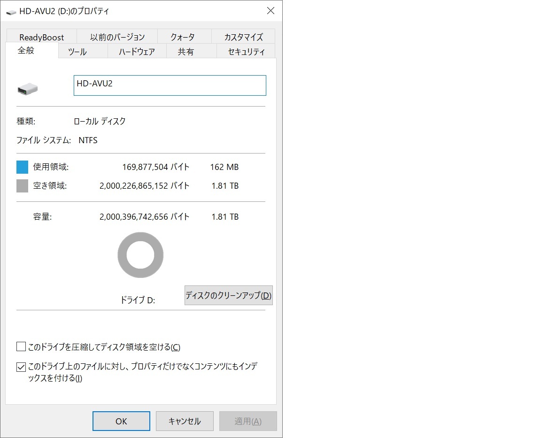Screen dimensions: 541x438
Task: Click the small drive icon in title bar
Action: click(11, 11)
